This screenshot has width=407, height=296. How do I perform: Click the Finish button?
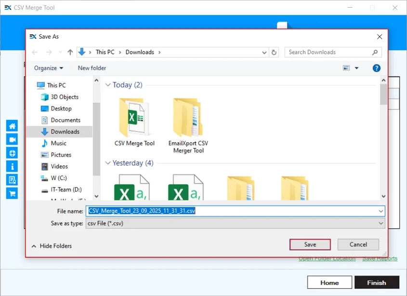point(377,282)
